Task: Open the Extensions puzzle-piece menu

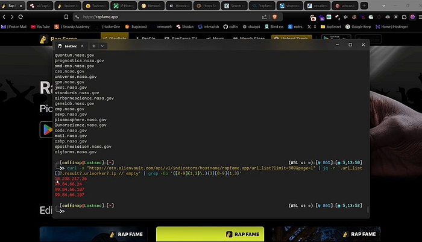Action: (x=404, y=17)
